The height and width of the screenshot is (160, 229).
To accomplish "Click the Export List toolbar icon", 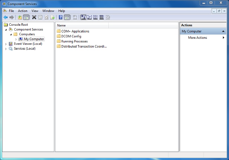I will tap(52, 17).
